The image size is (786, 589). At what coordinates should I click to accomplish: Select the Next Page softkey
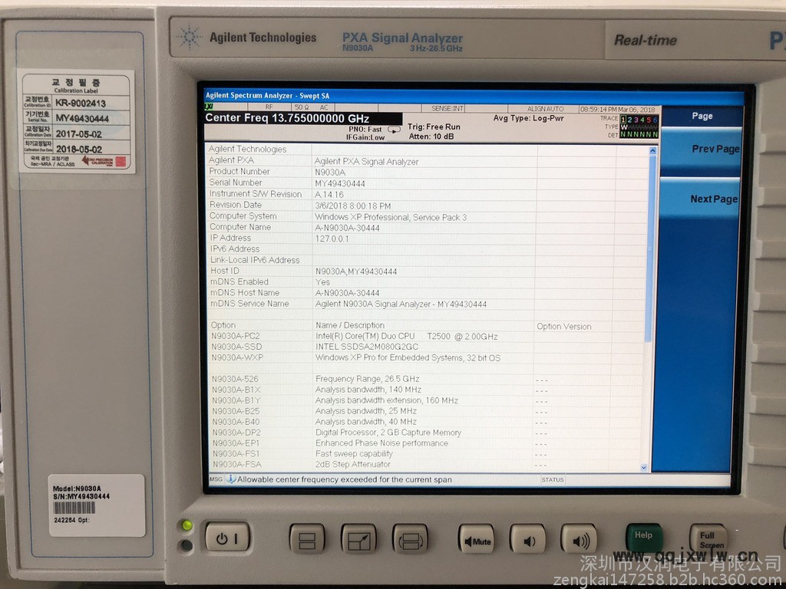coord(701,199)
